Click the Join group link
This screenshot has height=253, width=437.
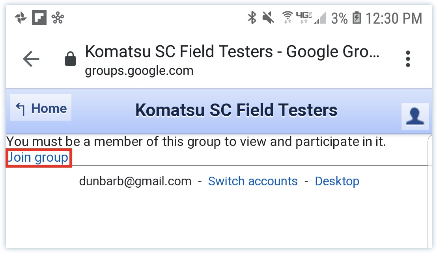[x=38, y=158]
